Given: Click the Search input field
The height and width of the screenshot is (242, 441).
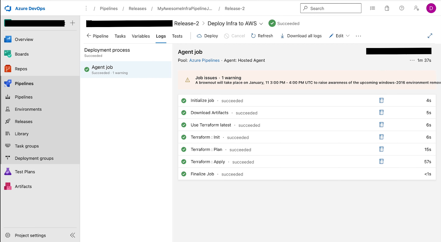Looking at the screenshot, I should (x=331, y=8).
